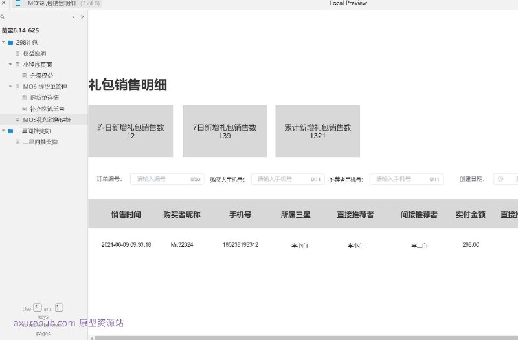Select the 298.00 amount cell
The height and width of the screenshot is (340, 518).
[x=471, y=245]
